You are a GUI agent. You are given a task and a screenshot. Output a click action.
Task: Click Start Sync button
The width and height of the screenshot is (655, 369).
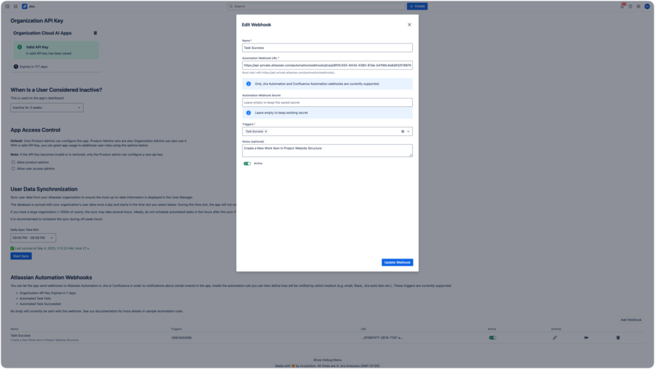(21, 257)
